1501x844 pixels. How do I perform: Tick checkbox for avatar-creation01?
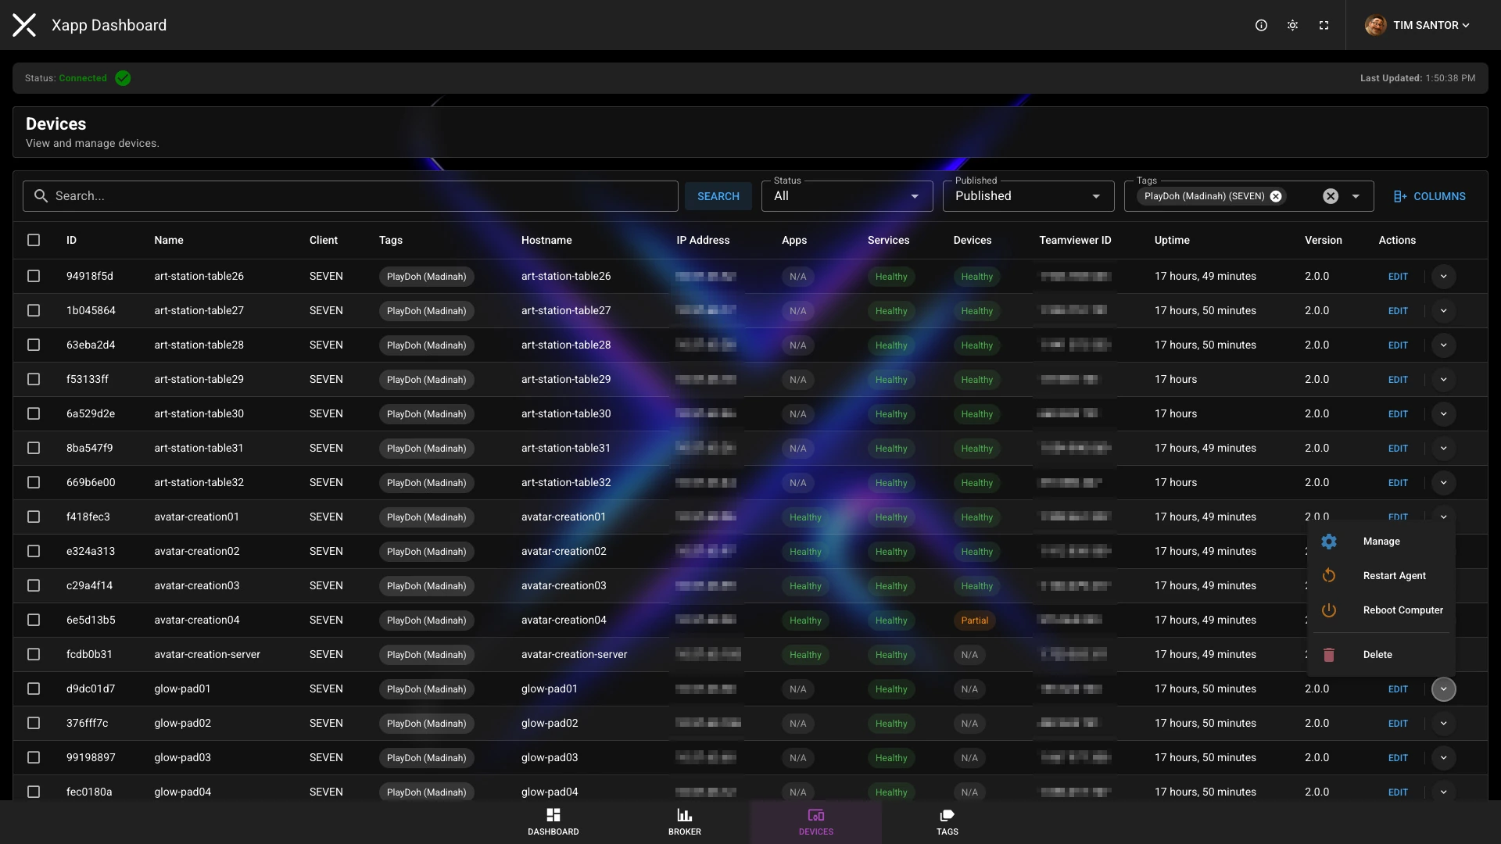coord(34,517)
